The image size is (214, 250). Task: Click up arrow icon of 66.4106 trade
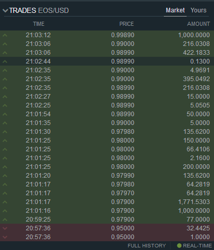pyautogui.click(x=5, y=149)
